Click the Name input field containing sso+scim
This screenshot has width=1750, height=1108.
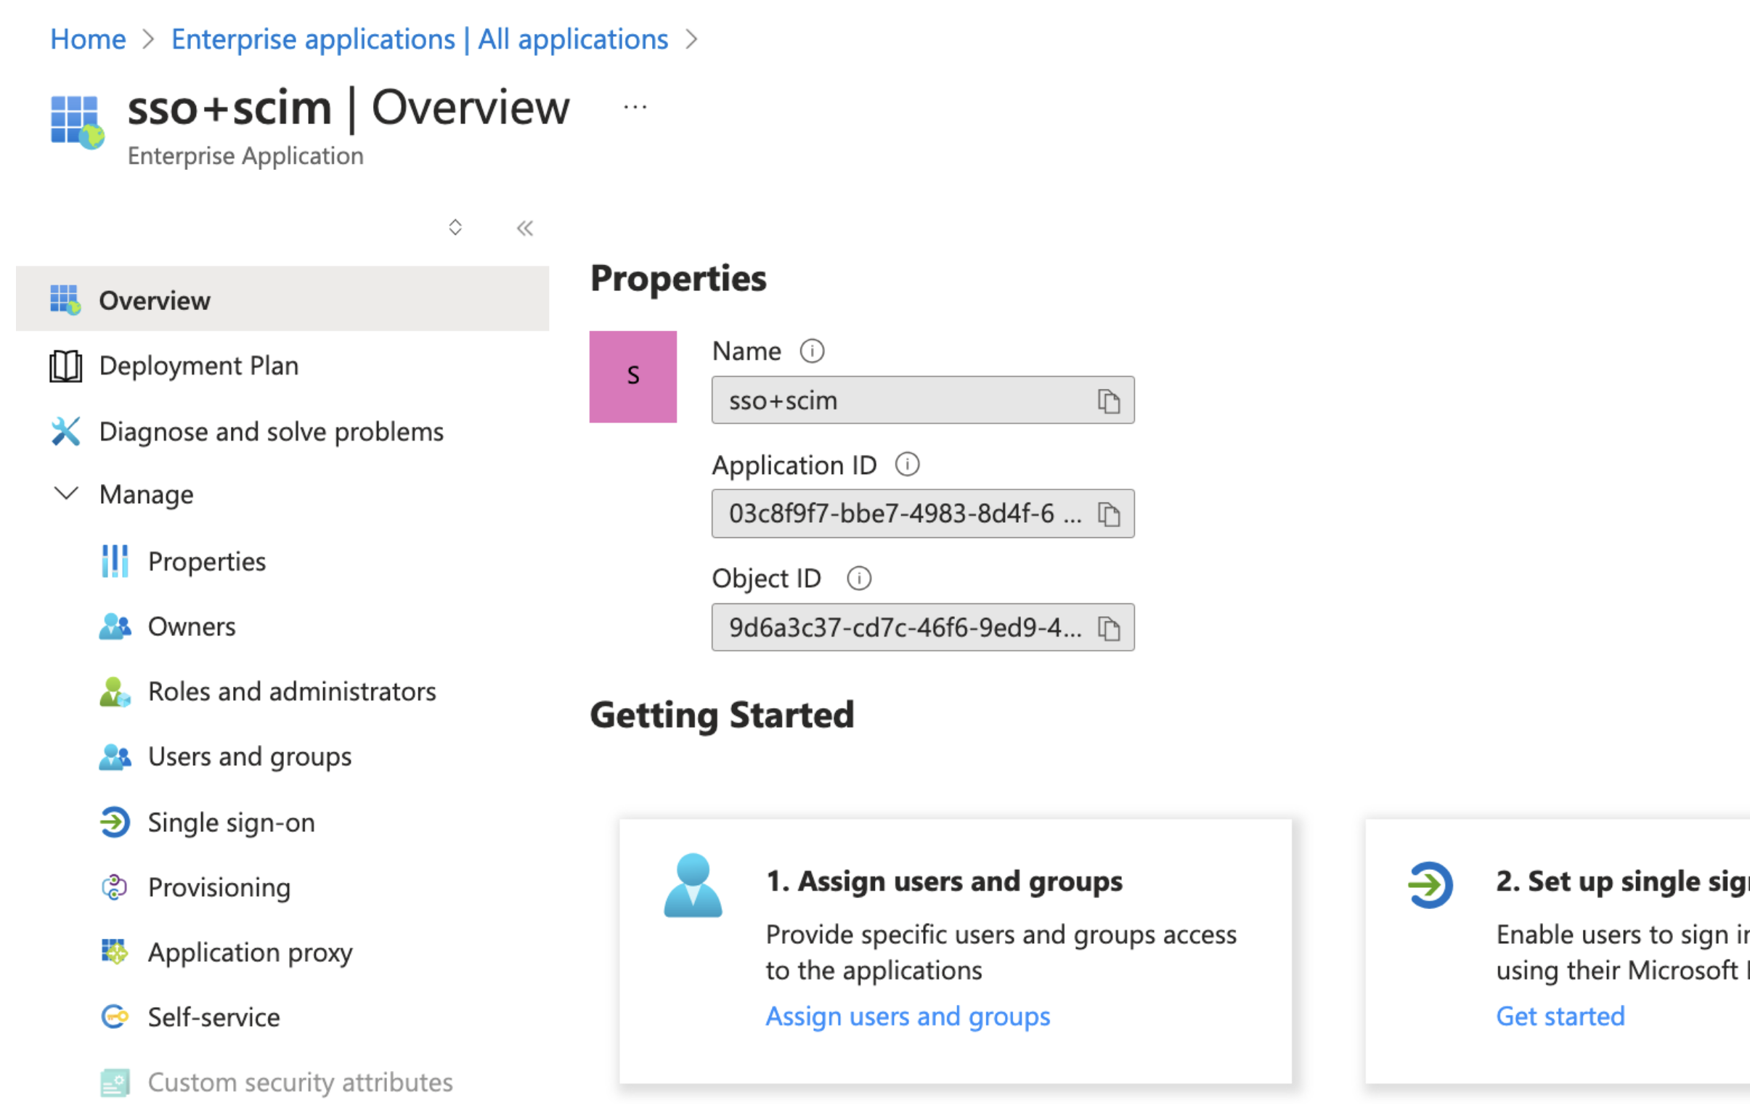point(923,400)
